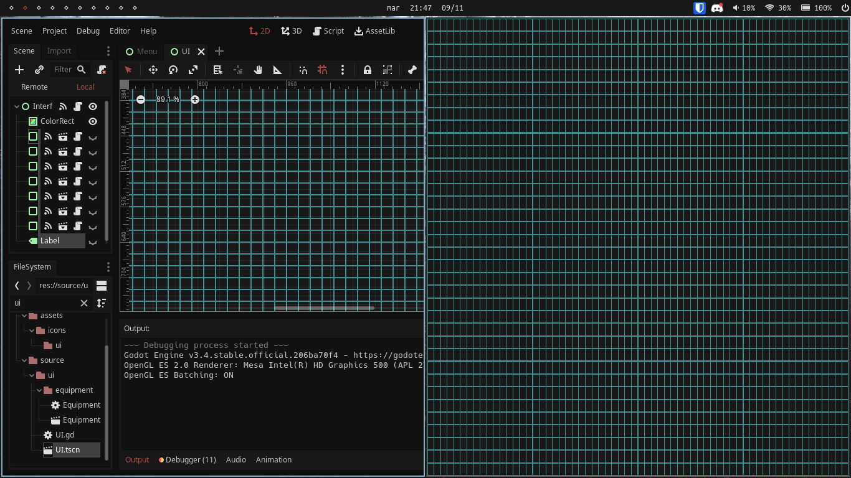Click the volume indicator in system tray
This screenshot has height=478, width=851.
click(x=744, y=8)
